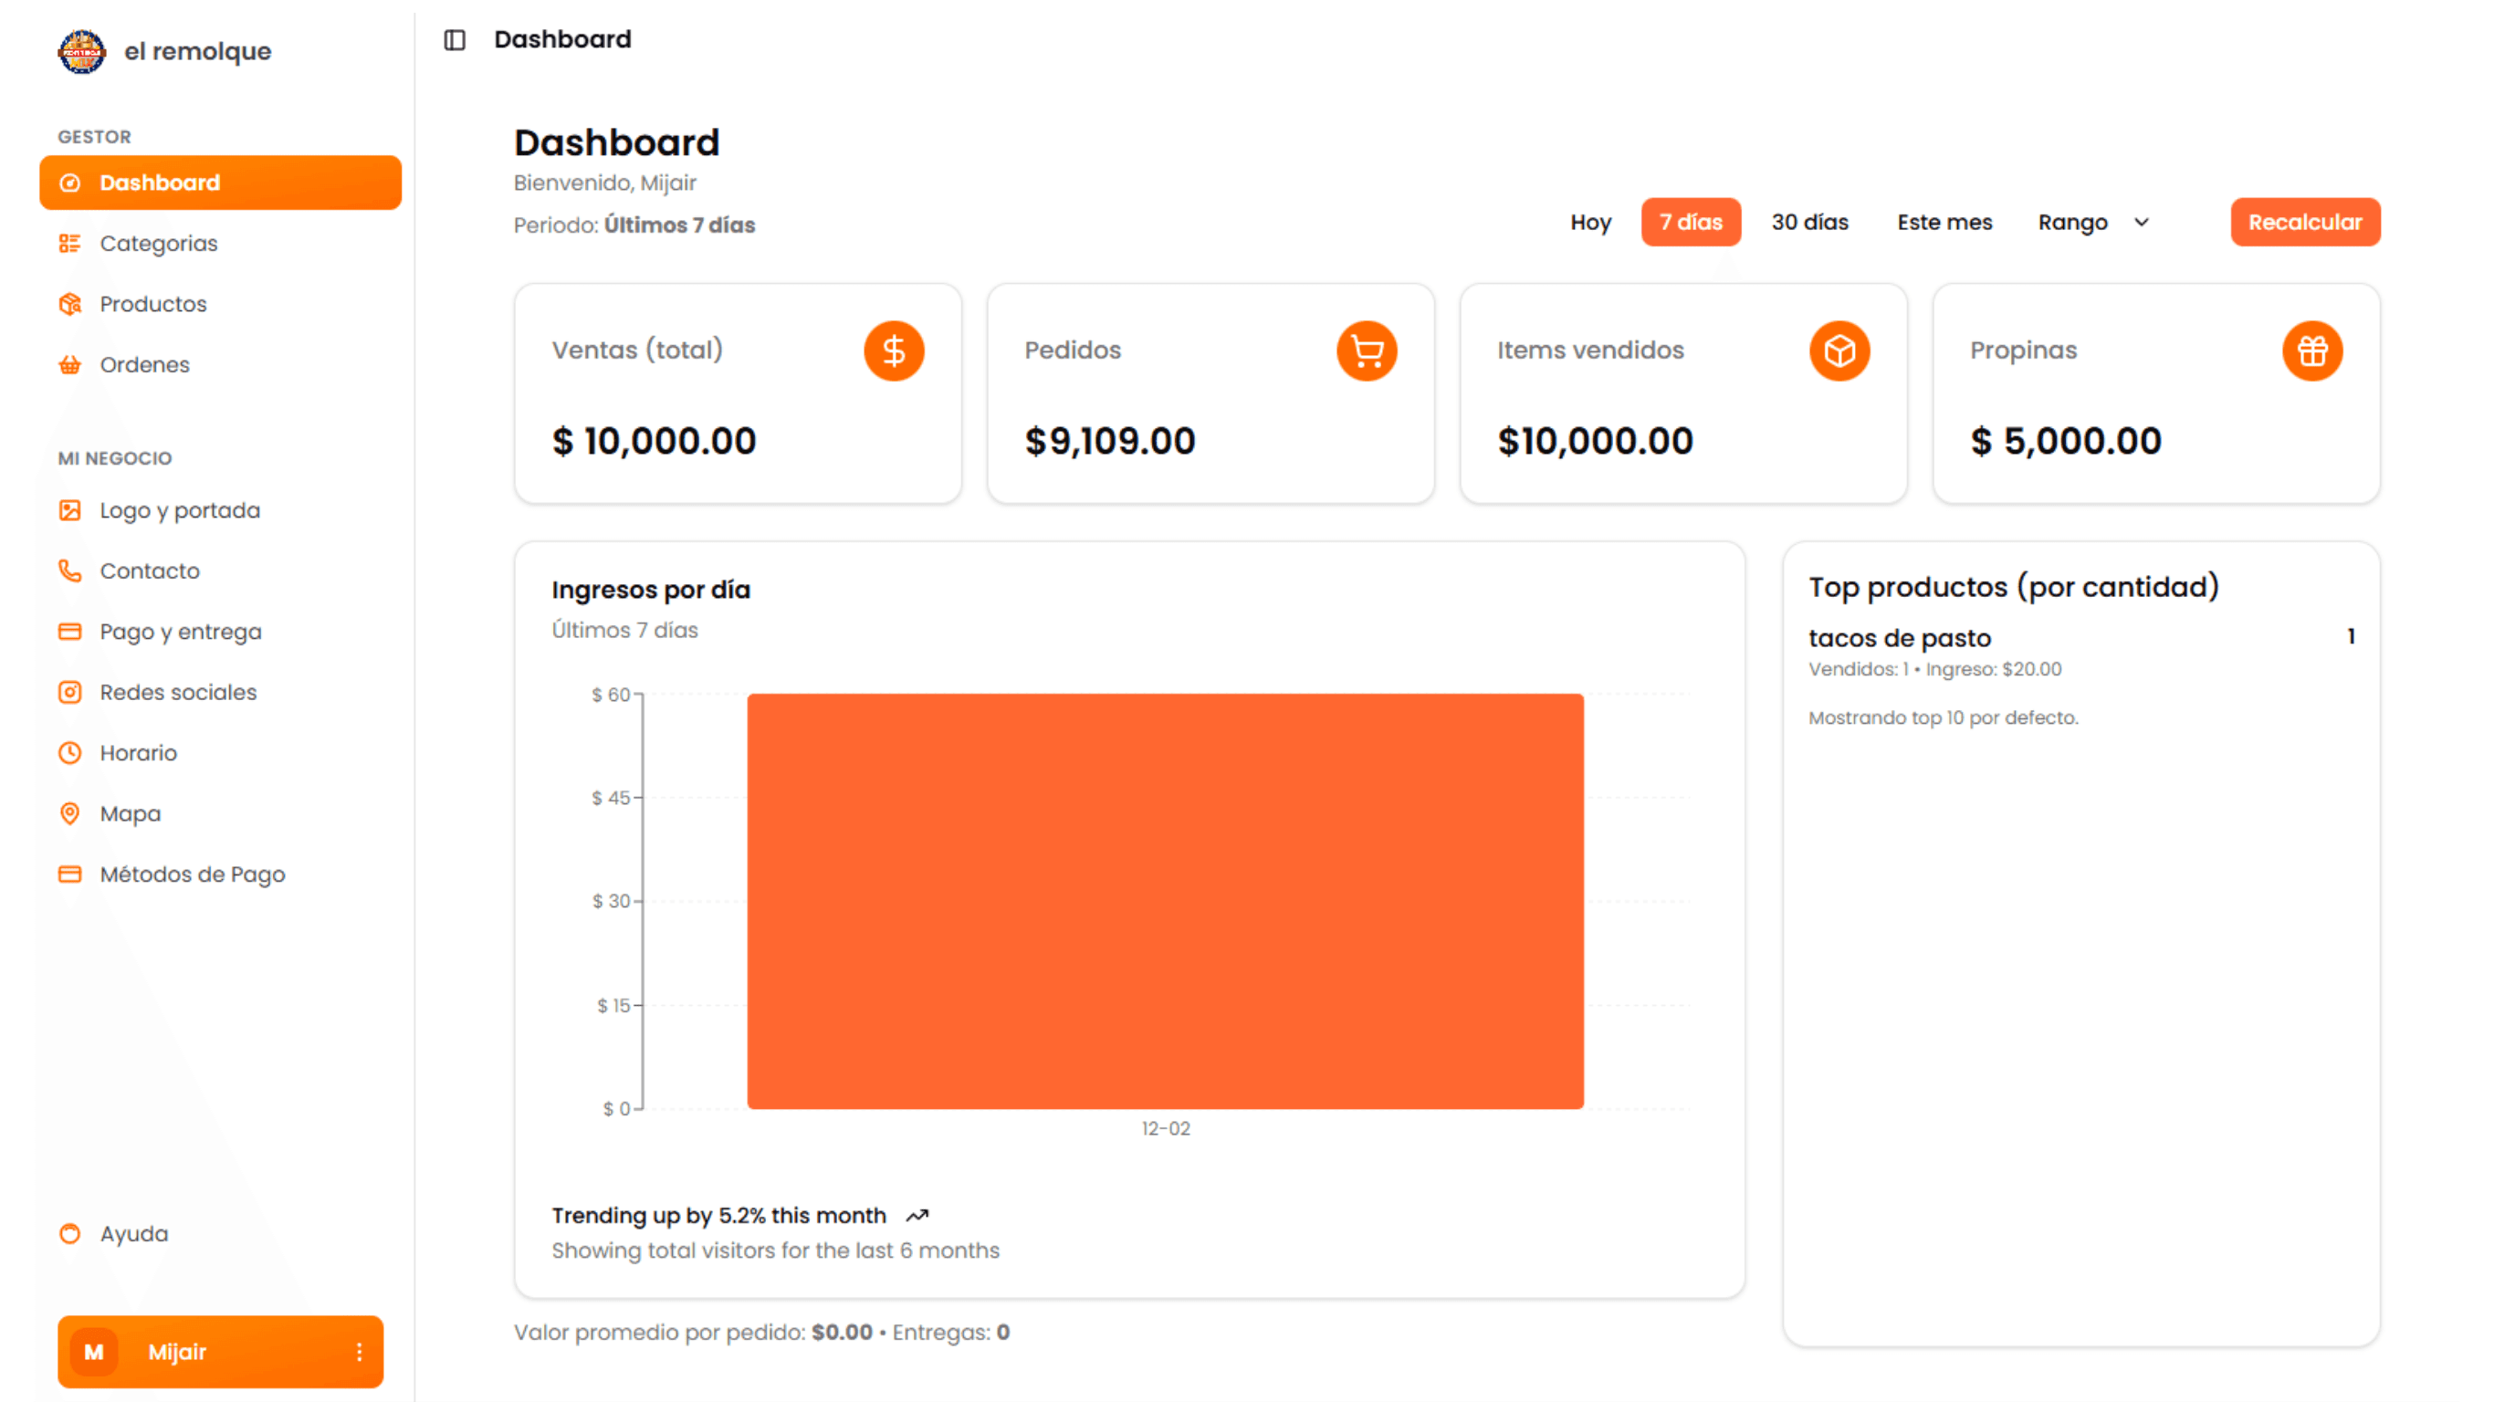Expand the Rango dropdown

(2092, 223)
